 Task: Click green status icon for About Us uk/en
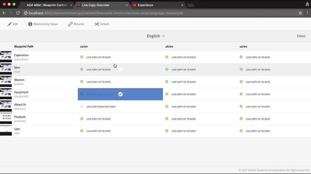(x=167, y=106)
